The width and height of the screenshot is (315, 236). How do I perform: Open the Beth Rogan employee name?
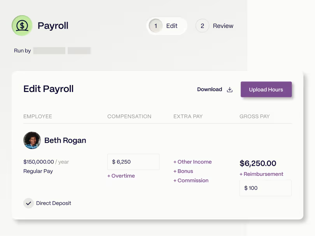[x=65, y=141]
